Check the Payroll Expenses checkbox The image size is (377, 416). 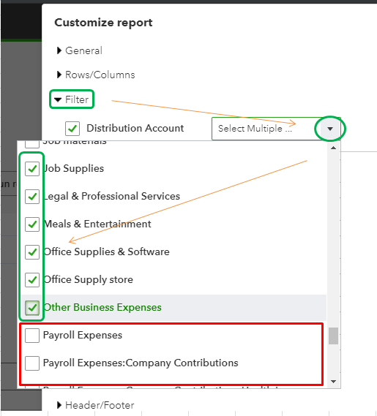tap(32, 336)
